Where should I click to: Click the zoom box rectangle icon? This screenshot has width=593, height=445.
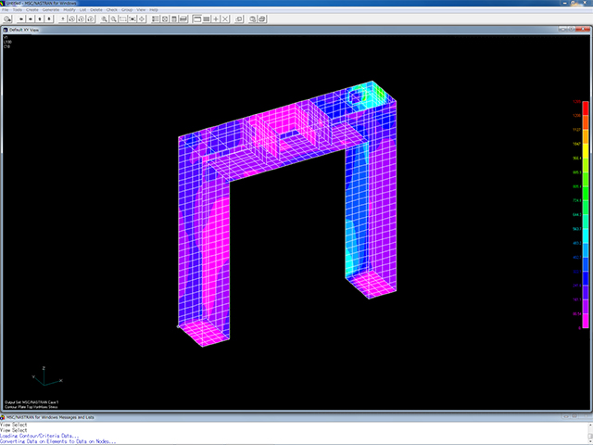(x=122, y=19)
